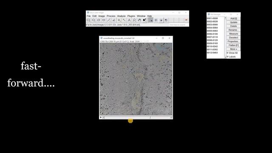Open the Plugins menu in Fiji
The width and height of the screenshot is (272, 153).
(x=131, y=16)
